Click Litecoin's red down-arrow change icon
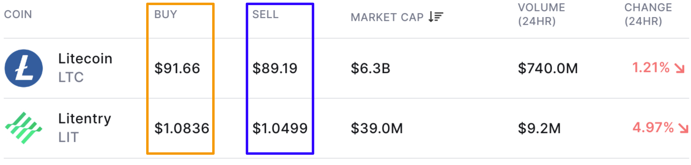This screenshot has width=691, height=165. (679, 68)
